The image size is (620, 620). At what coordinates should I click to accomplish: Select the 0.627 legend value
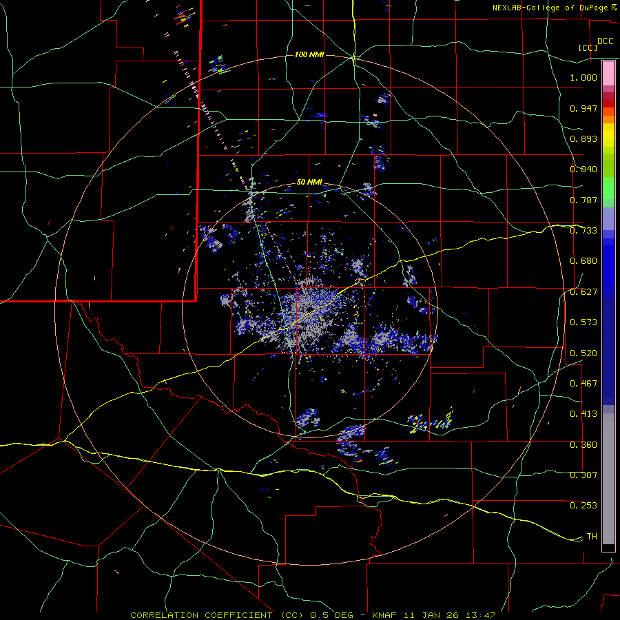coord(583,292)
